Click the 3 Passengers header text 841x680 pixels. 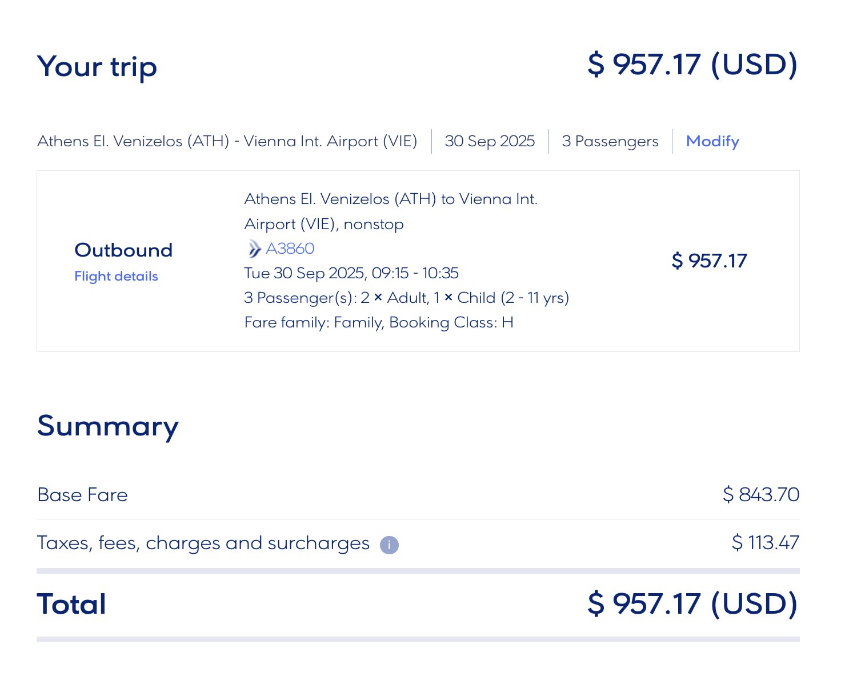610,141
